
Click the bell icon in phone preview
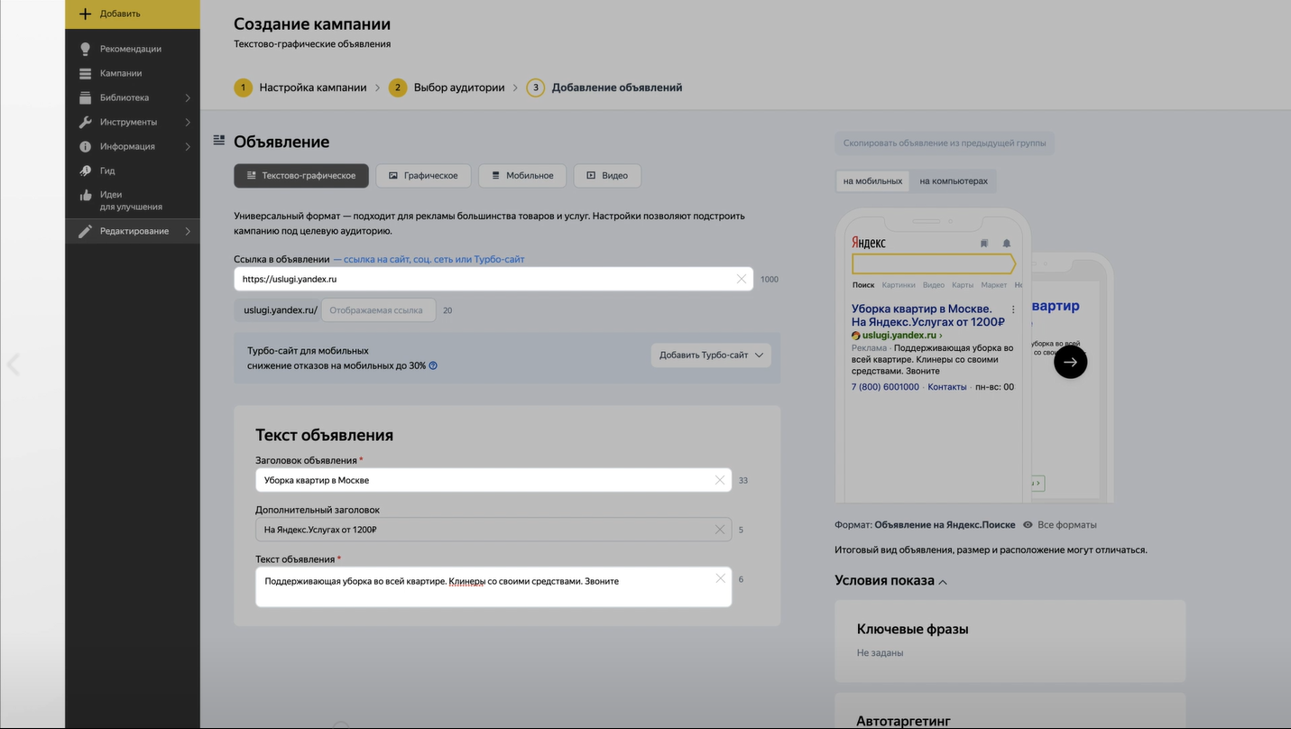[x=1007, y=244]
